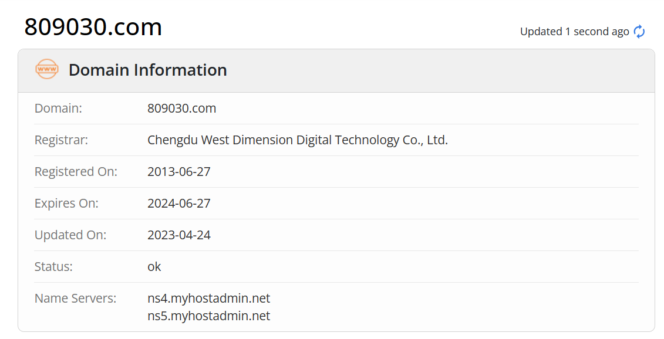Select the Updated On date 2023-04-24
Viewport: 664px width, 339px height.
178,235
